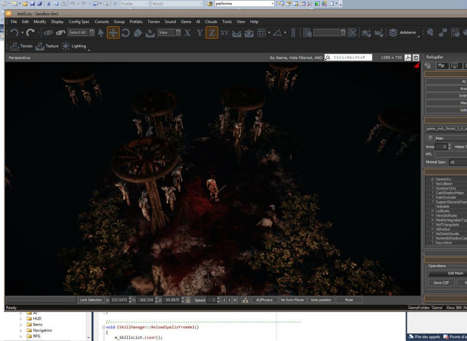Click the load selected objects icon
The width and height of the screenshot is (467, 341).
[x=379, y=33]
